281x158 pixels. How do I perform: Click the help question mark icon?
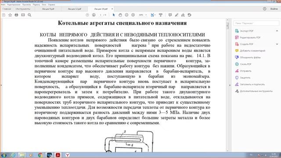click(x=264, y=9)
